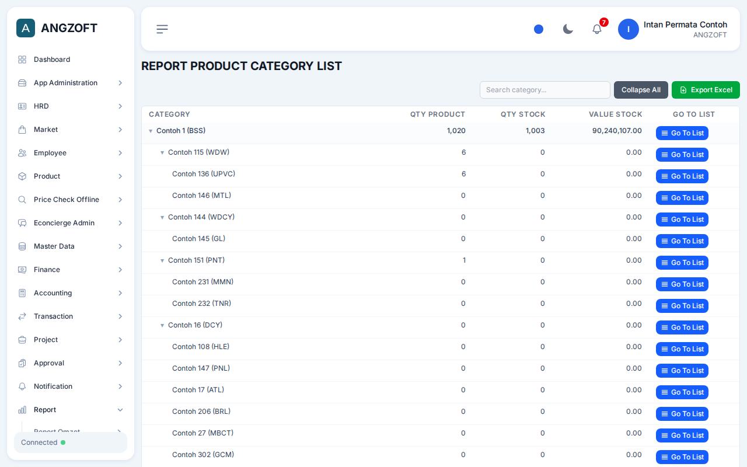Go To List for Contoh 136 (UPVC)

(682, 176)
